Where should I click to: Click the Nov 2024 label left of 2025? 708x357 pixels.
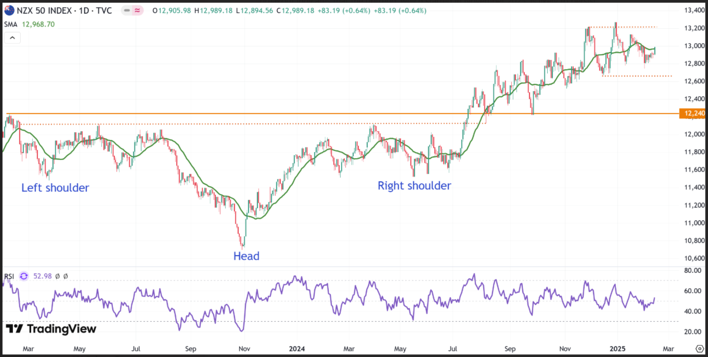click(564, 348)
